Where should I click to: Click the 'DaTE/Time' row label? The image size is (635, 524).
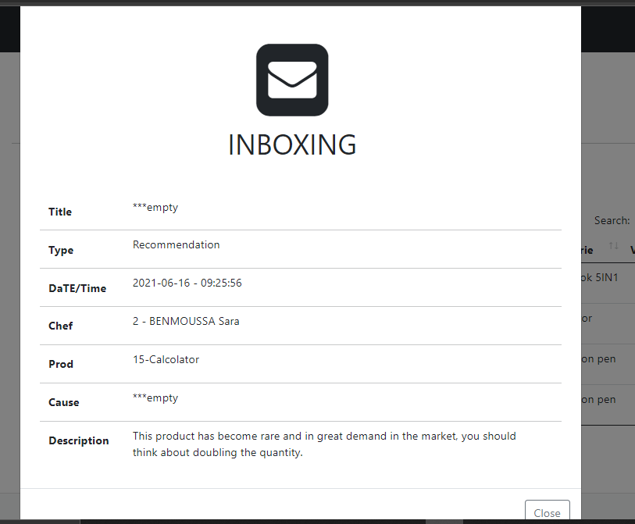tap(77, 288)
